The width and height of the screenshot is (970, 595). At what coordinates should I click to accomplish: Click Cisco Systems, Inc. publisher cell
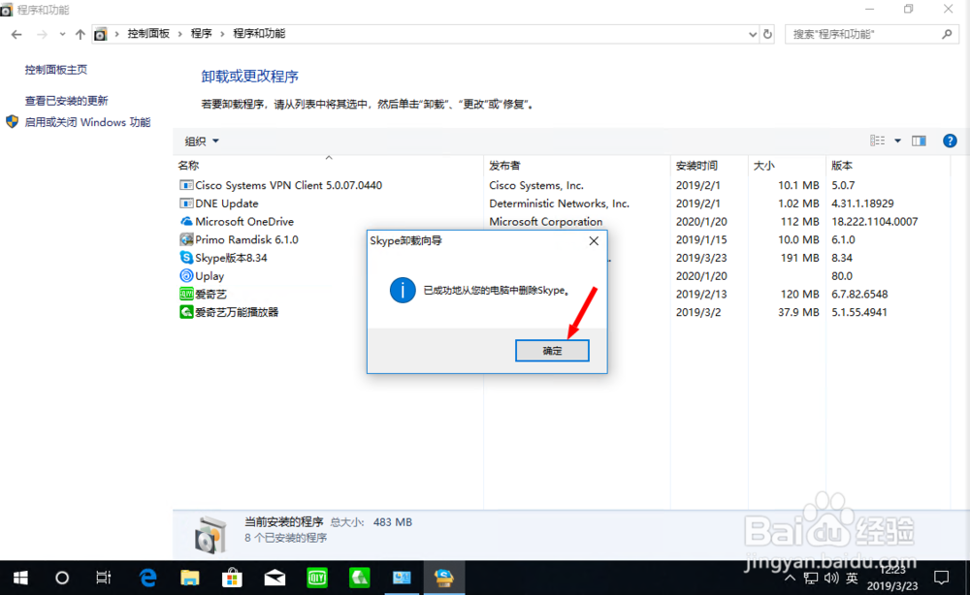tap(535, 185)
